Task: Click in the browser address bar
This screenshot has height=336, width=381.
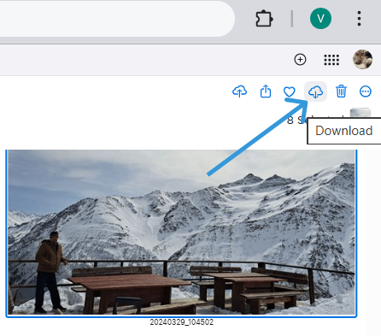Action: tap(117, 19)
